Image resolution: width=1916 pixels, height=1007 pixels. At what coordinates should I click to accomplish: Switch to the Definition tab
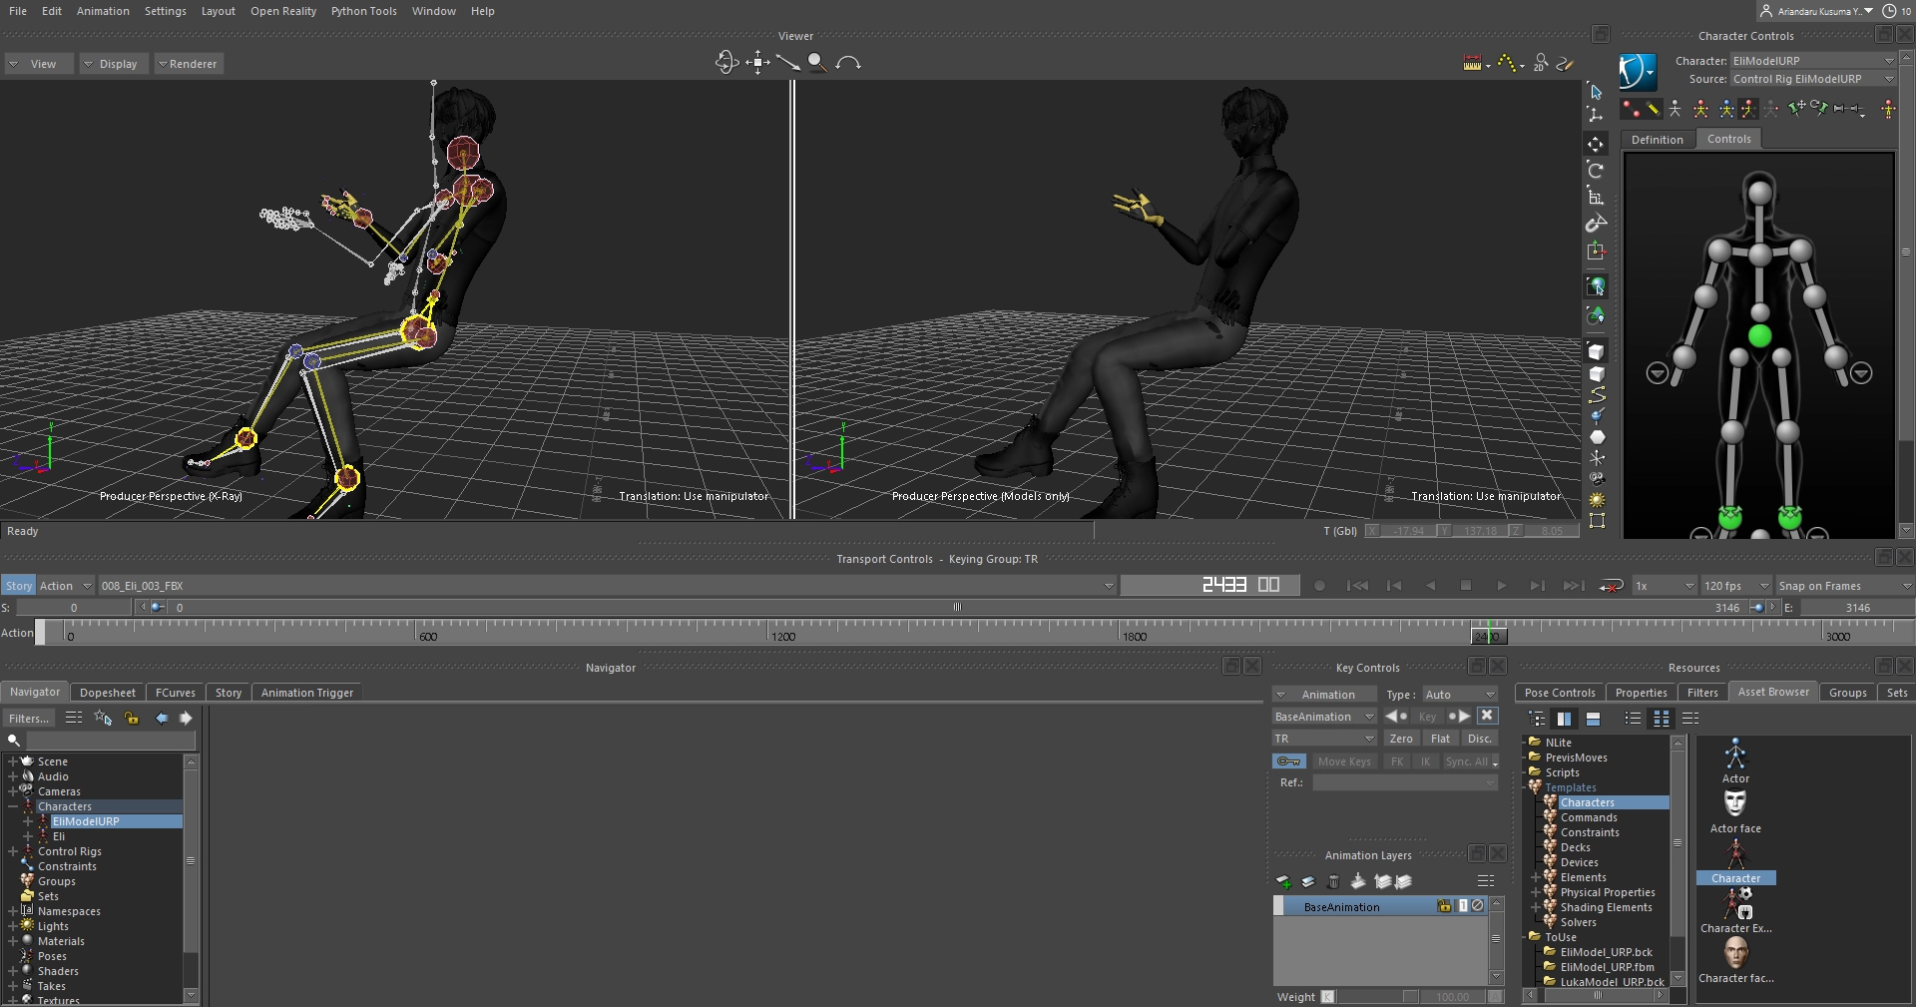tap(1657, 140)
